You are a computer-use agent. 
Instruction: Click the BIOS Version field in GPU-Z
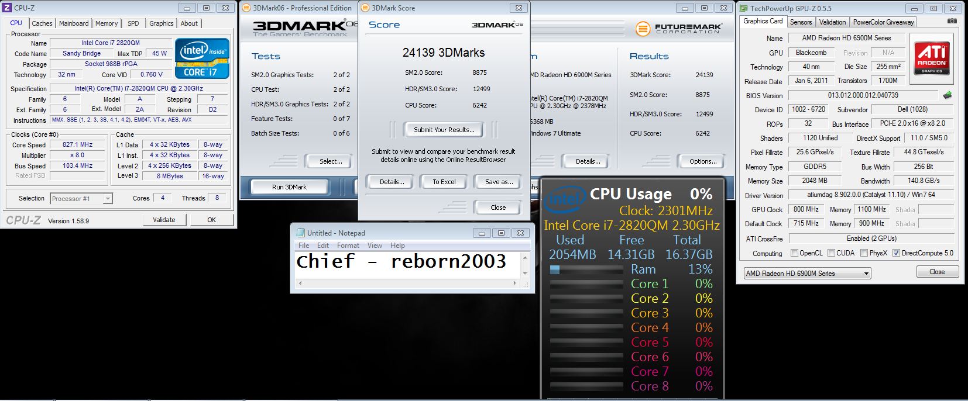point(863,95)
